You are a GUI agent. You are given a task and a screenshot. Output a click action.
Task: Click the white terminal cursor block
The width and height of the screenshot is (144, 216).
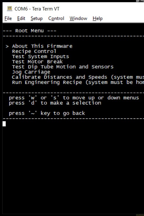4,124
